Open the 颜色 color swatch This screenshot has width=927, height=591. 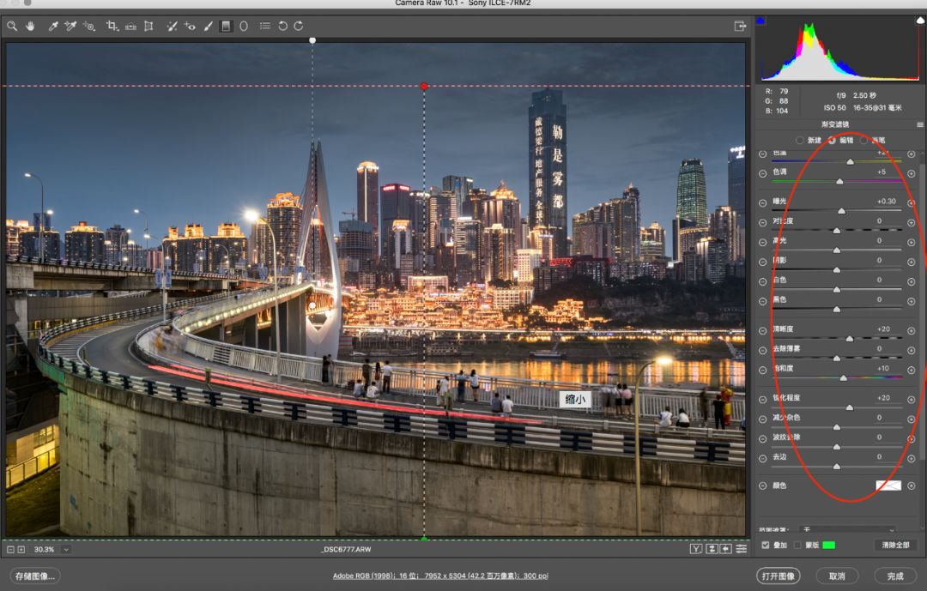tap(888, 485)
